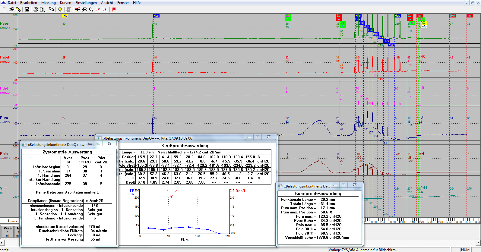481x252 pixels.
Task: Open print preview from the toolbar
Action: [x=42, y=9]
